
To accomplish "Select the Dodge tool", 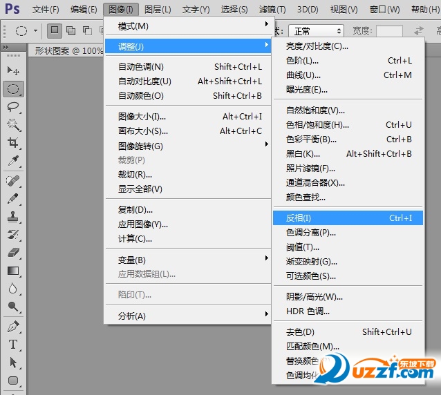I will 13,307.
